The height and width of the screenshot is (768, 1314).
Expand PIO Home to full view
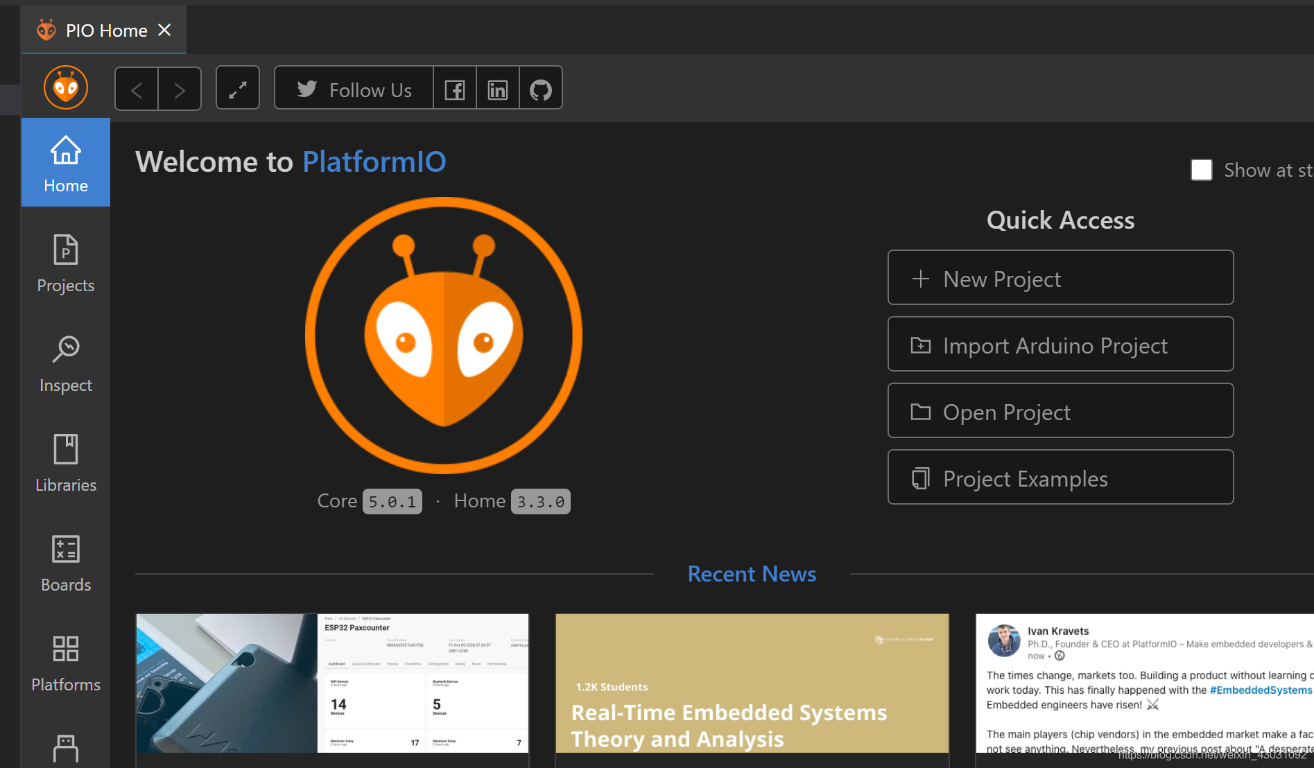pyautogui.click(x=238, y=88)
